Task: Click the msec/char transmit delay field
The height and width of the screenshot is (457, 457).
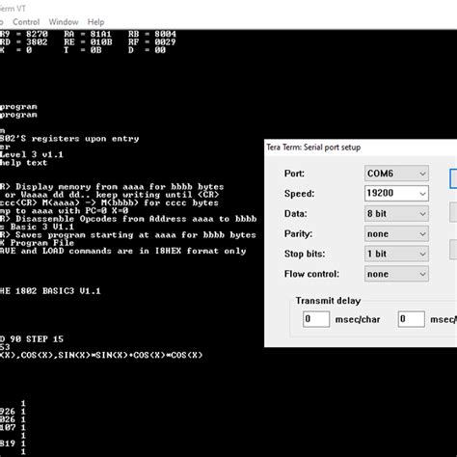Action: pos(316,319)
